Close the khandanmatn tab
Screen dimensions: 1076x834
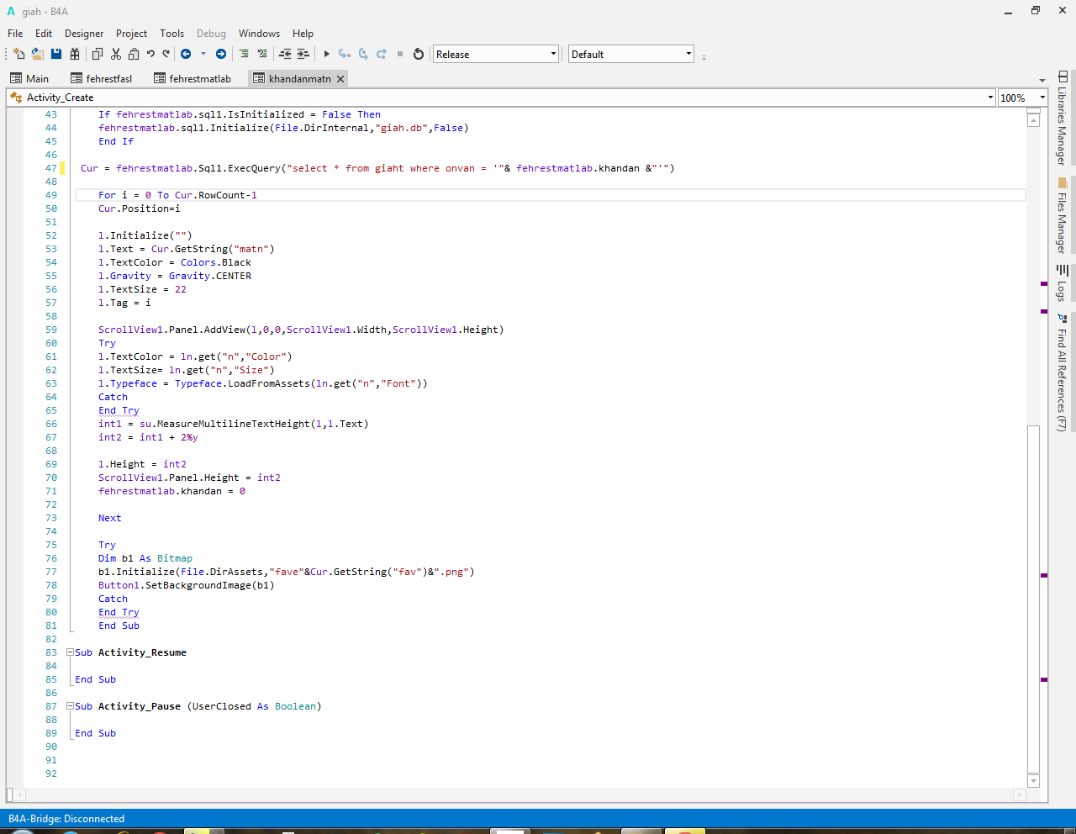(340, 79)
